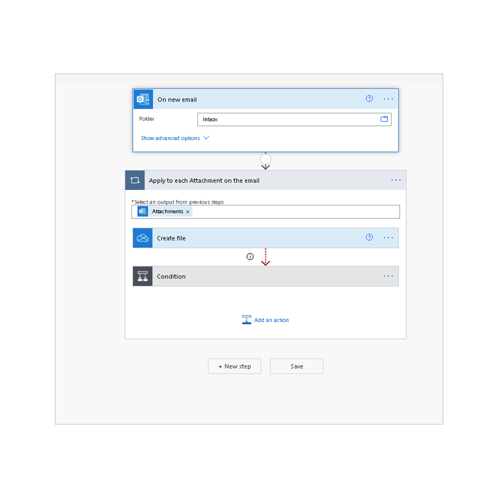Click the folder picker icon in Inbox field
This screenshot has height=498, width=498.
tap(384, 119)
